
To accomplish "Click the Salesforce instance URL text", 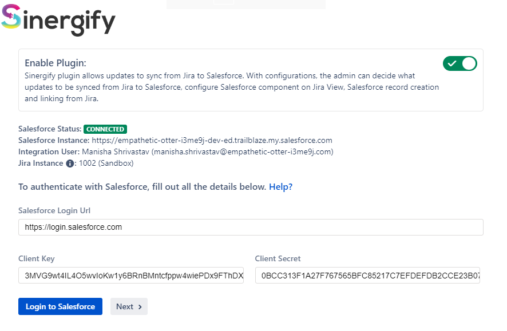I will [212, 141].
